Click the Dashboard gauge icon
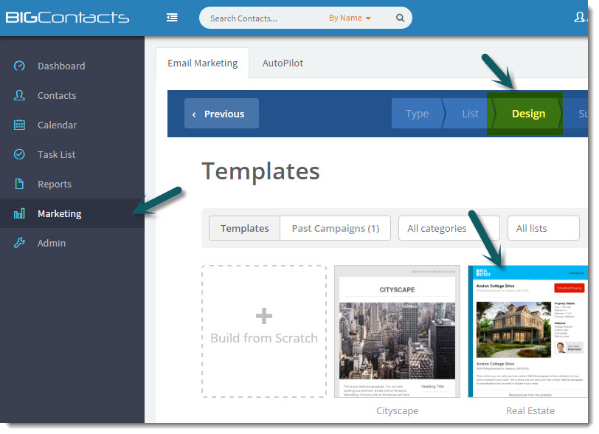This screenshot has width=599, height=434. (x=19, y=66)
